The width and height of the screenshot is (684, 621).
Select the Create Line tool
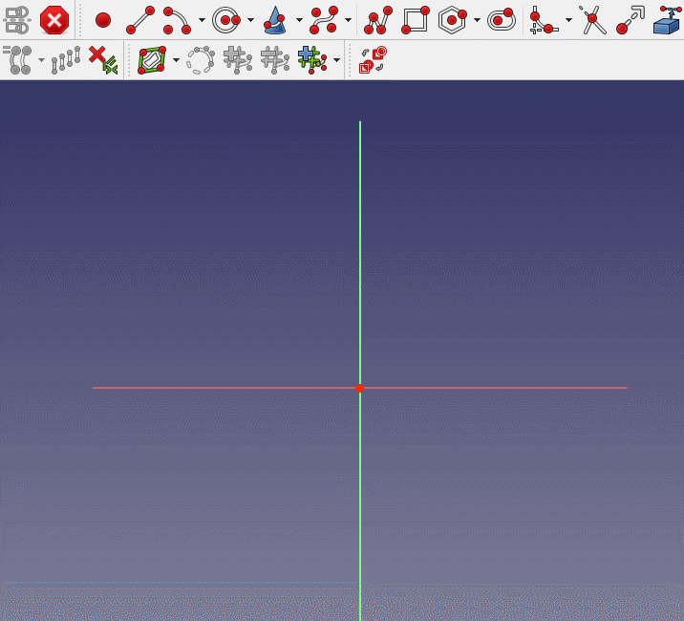pos(140,20)
